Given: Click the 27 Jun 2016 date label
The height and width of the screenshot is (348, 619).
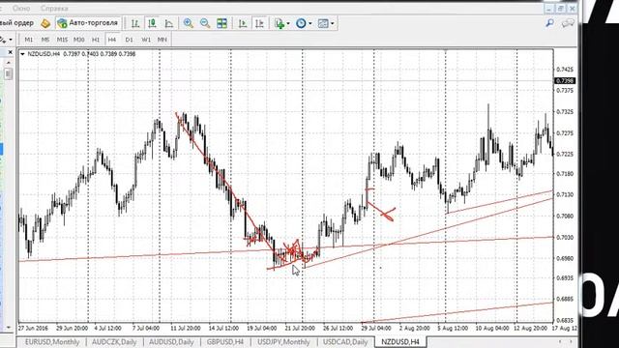Looking at the screenshot, I should pos(33,328).
